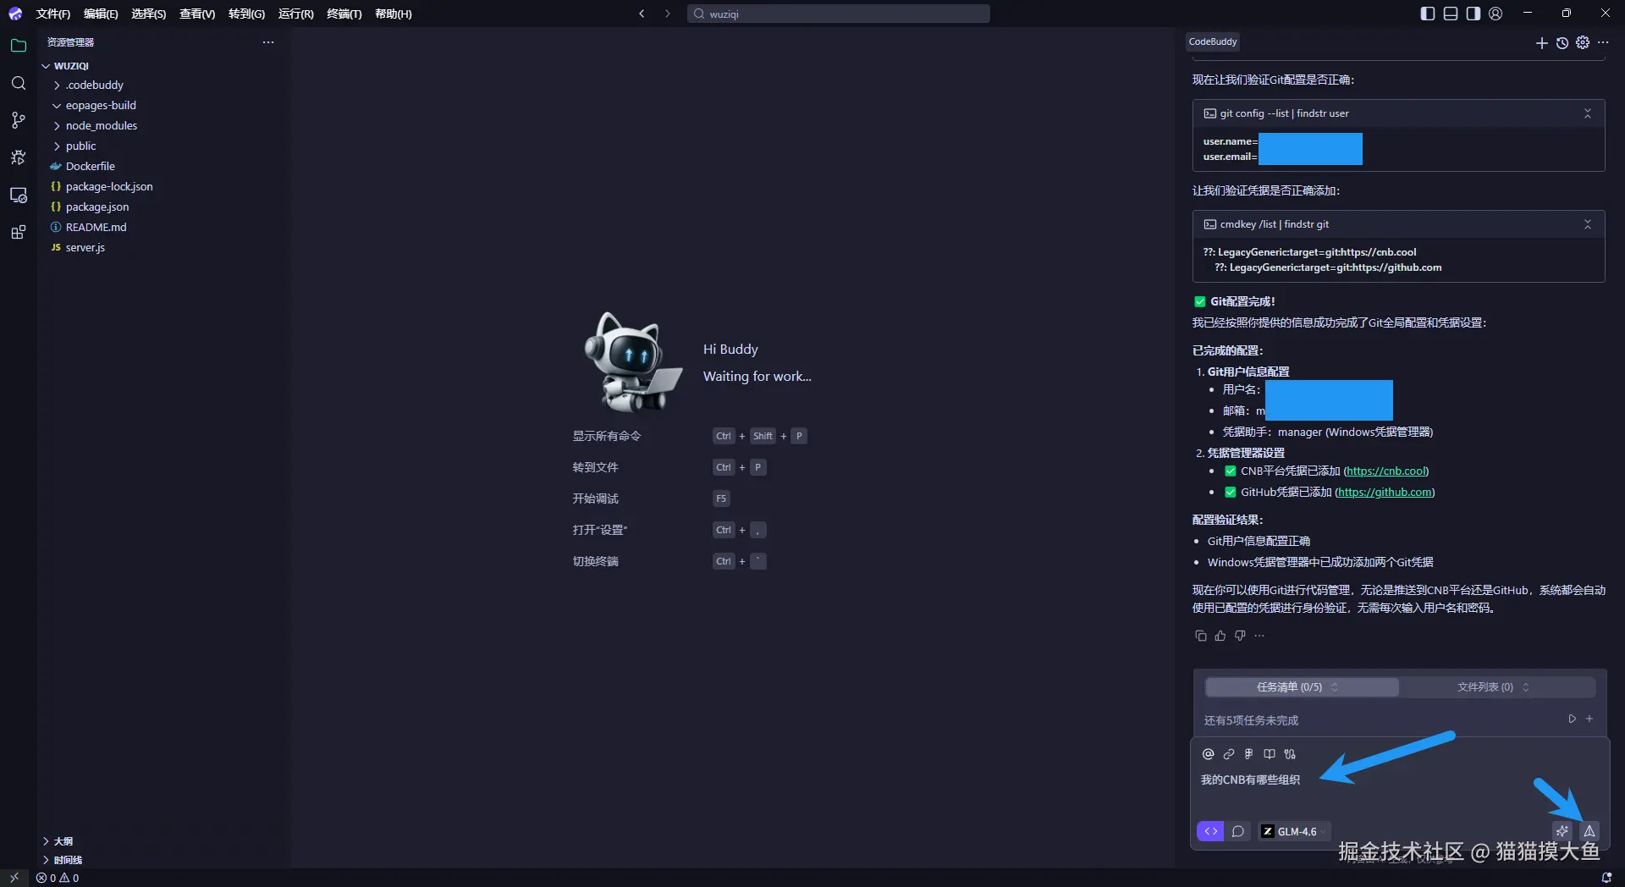This screenshot has height=887, width=1625.
Task: Collapse the git config command output block
Action: click(x=1588, y=113)
